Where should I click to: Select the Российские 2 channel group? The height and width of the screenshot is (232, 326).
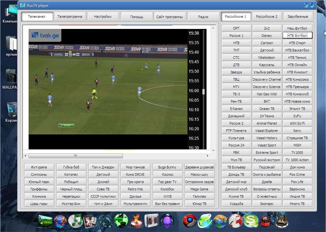point(267,17)
